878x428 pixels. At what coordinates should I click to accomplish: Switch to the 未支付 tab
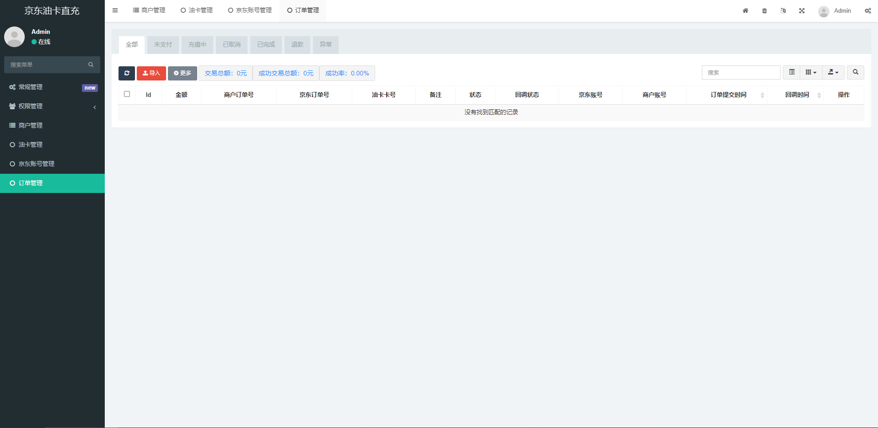coord(163,45)
